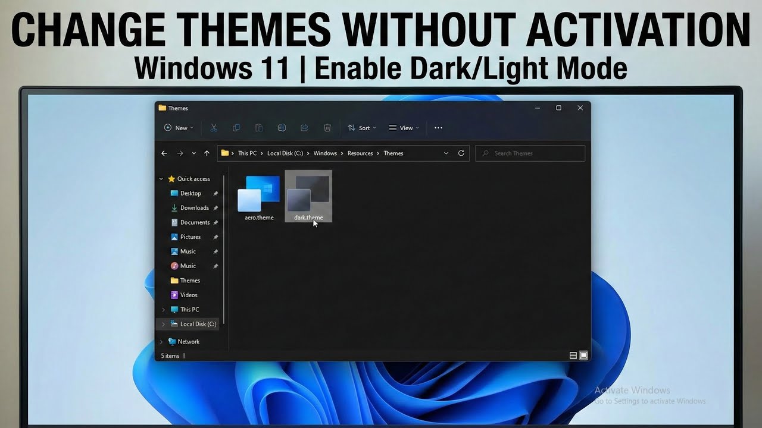Click the 5 items status text

click(x=170, y=356)
